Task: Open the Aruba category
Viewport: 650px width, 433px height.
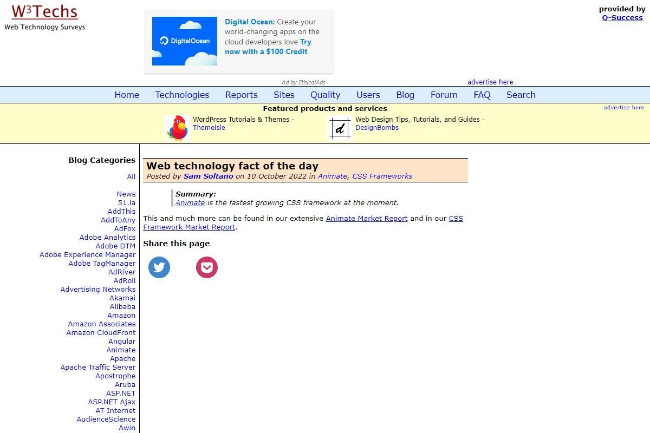Action: pos(125,384)
